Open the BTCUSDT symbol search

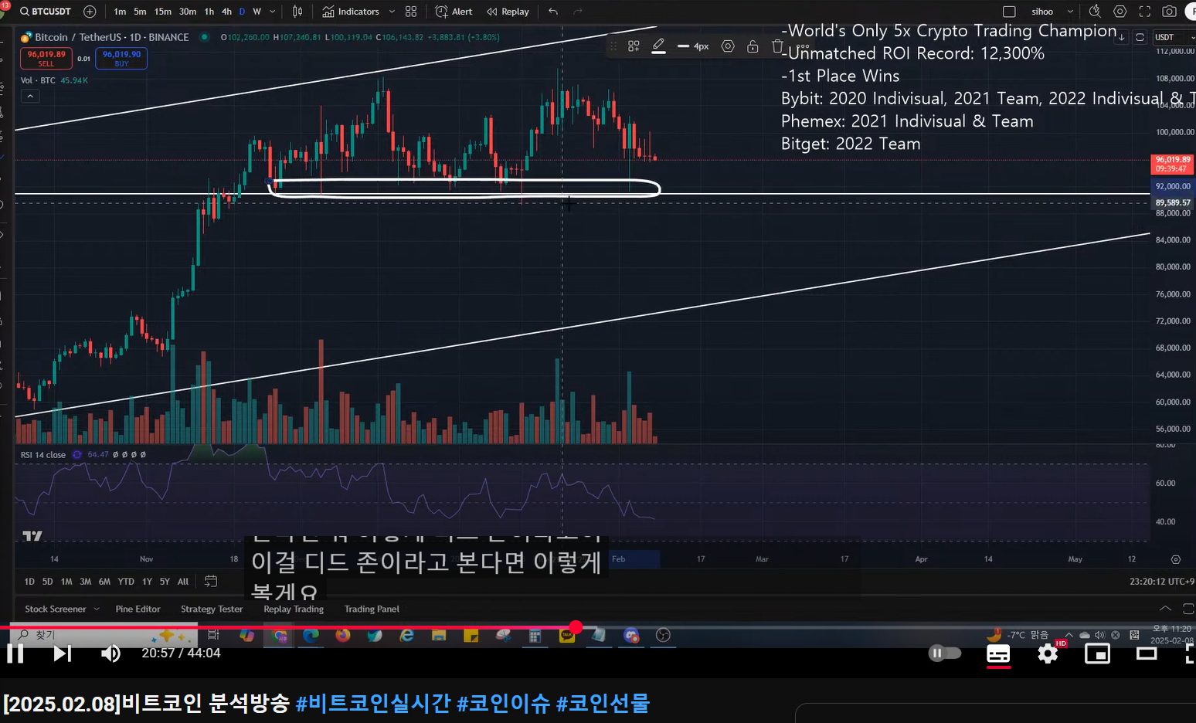point(45,12)
